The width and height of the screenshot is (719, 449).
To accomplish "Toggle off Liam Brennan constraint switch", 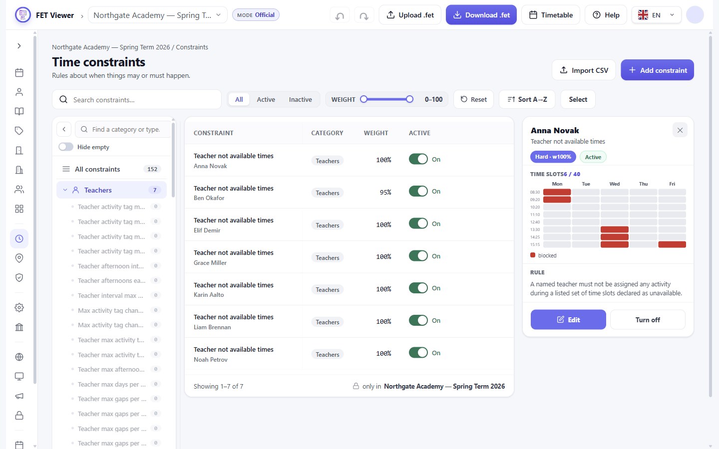I will coord(418,320).
